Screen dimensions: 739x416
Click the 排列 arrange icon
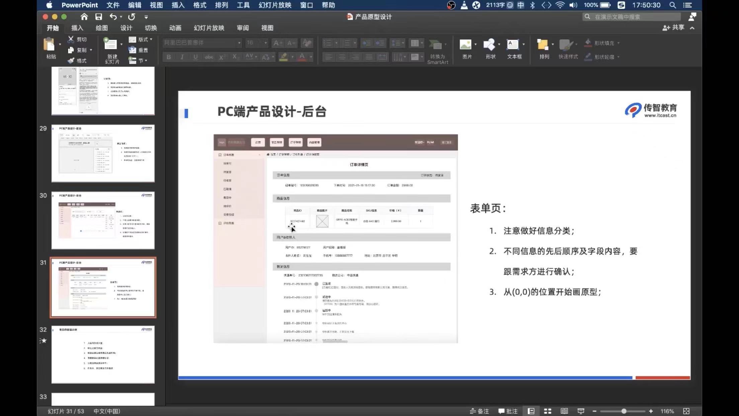[x=543, y=45]
